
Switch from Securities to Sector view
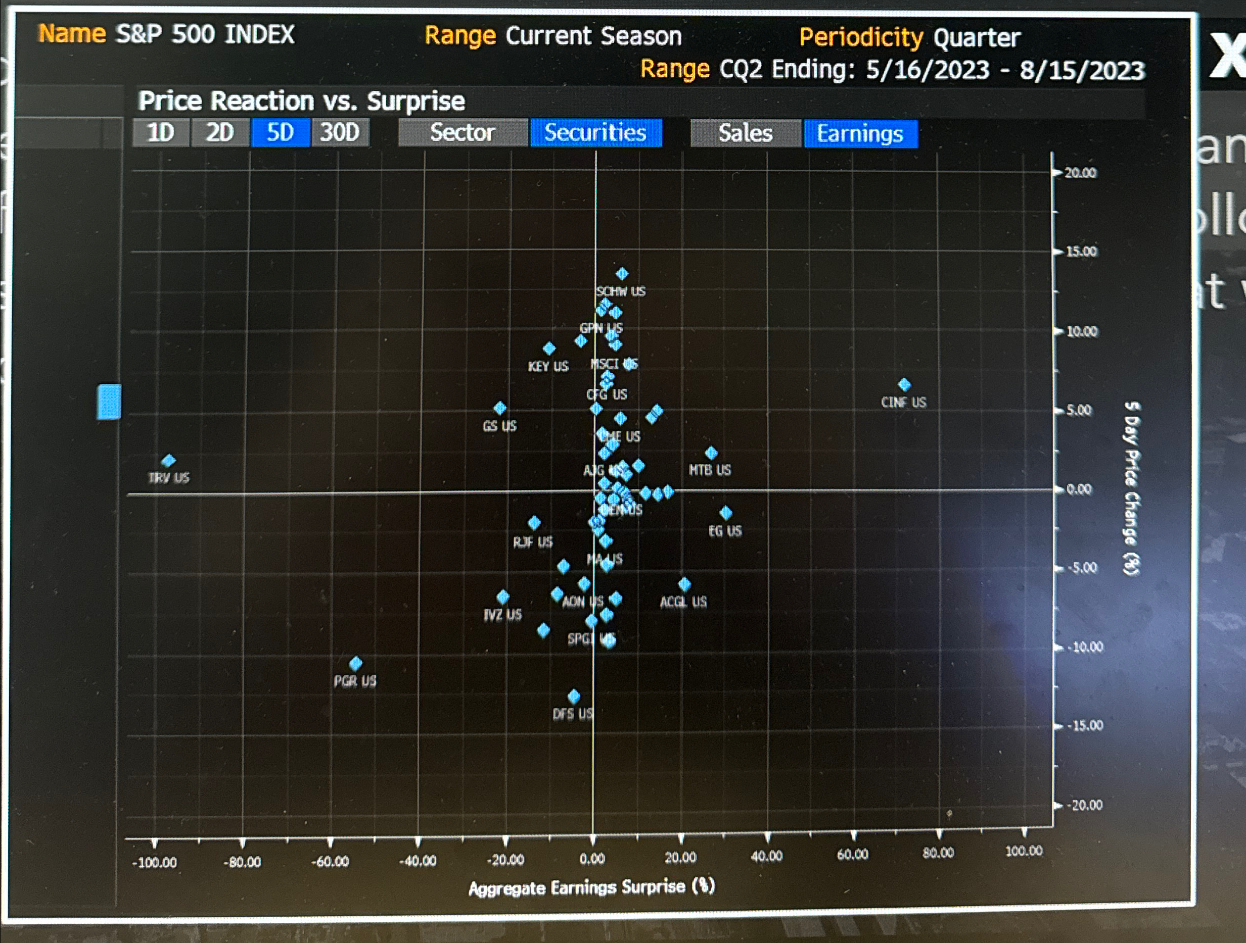tap(462, 133)
